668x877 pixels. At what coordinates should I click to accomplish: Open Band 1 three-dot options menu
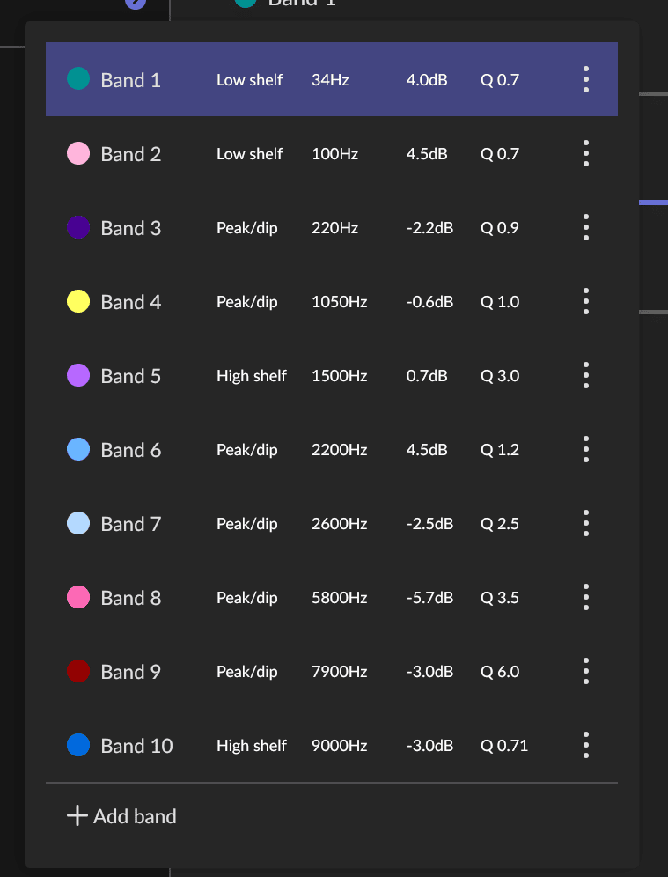(x=585, y=80)
